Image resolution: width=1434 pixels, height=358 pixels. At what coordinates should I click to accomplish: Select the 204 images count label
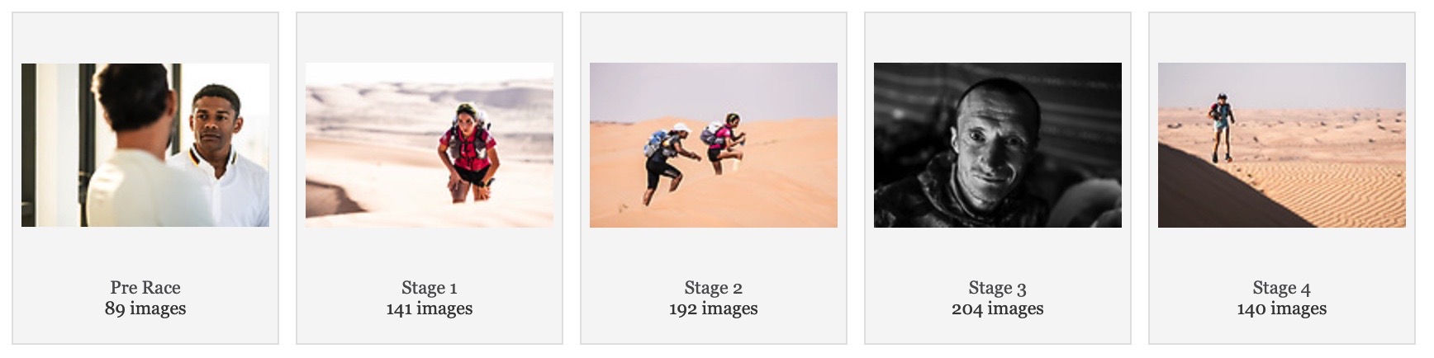coord(998,309)
